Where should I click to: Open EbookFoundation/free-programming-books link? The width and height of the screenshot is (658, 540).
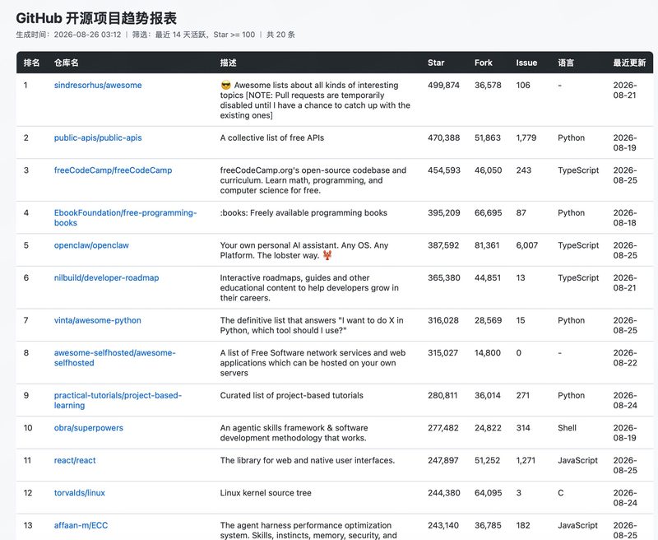(x=125, y=218)
